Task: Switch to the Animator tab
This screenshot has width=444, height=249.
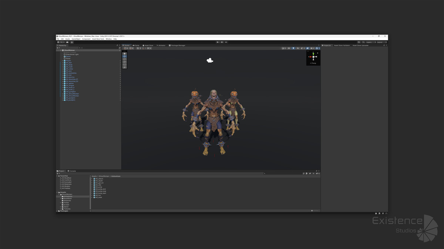Action: click(161, 45)
